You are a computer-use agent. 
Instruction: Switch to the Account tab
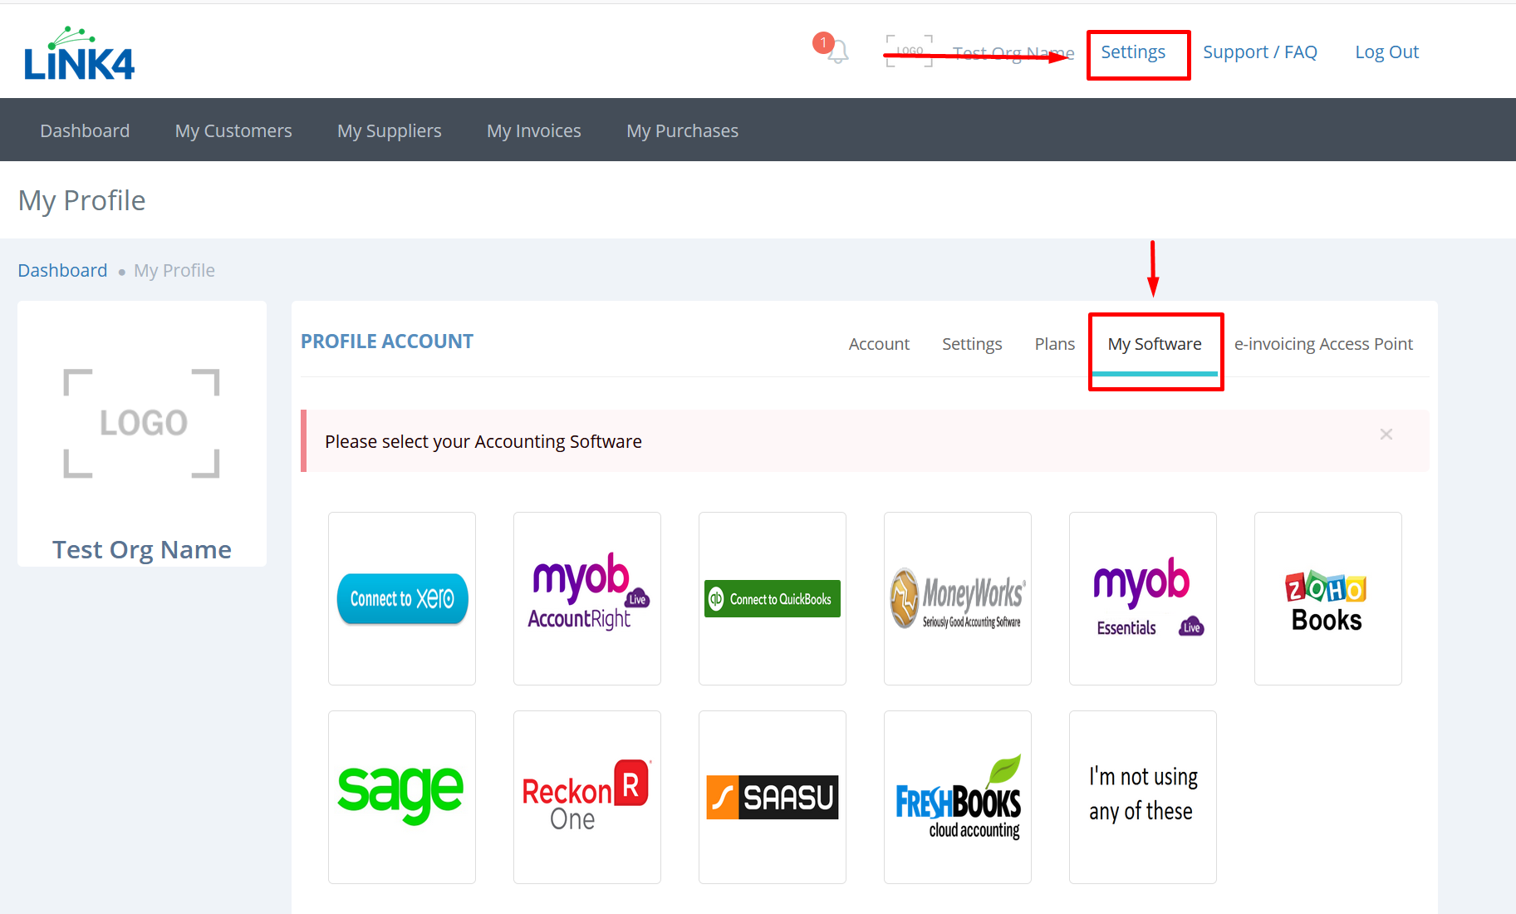pos(879,344)
